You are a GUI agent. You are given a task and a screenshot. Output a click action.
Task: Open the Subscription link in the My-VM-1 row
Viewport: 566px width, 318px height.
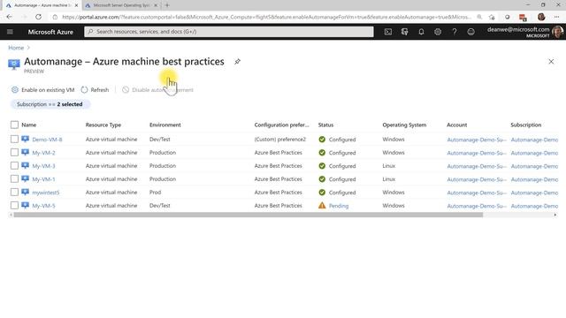[534, 179]
